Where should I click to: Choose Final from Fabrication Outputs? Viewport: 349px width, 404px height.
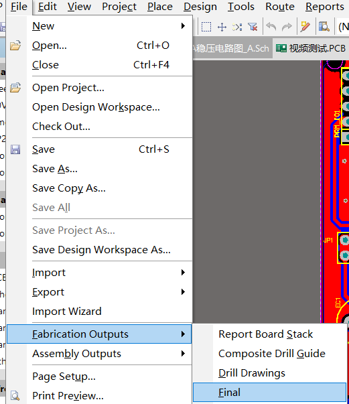pos(269,393)
